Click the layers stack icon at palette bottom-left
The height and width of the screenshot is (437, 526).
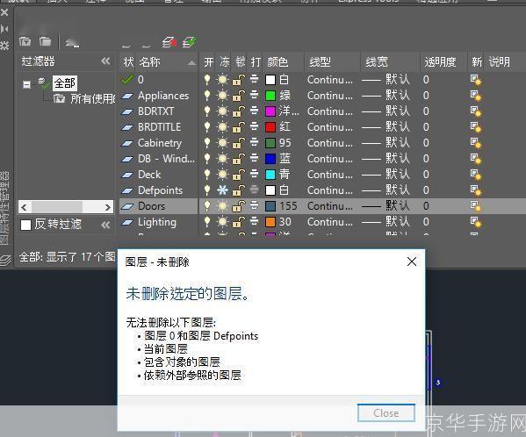(5, 260)
